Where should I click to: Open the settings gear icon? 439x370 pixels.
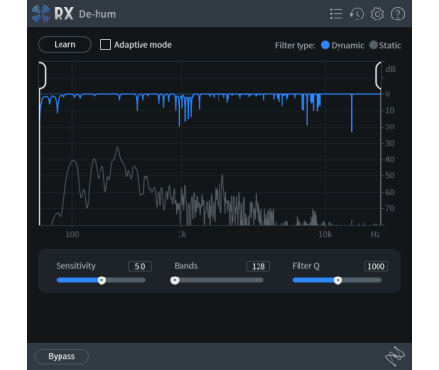click(x=378, y=14)
